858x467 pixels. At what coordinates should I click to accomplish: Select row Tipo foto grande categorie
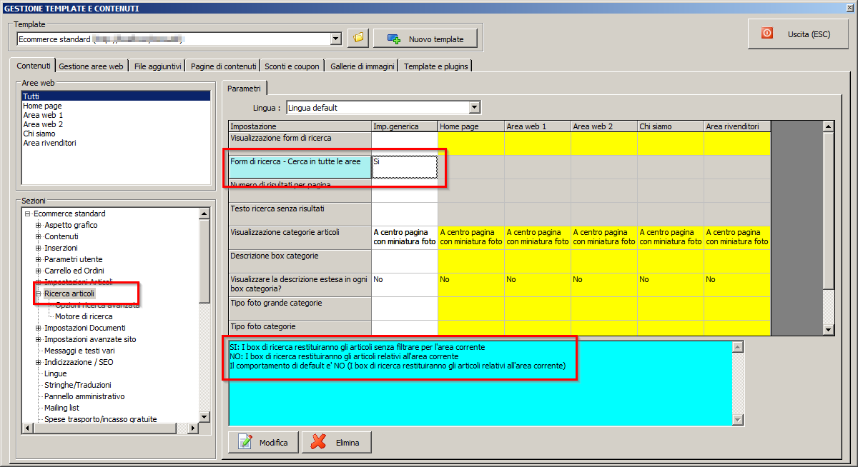point(300,308)
